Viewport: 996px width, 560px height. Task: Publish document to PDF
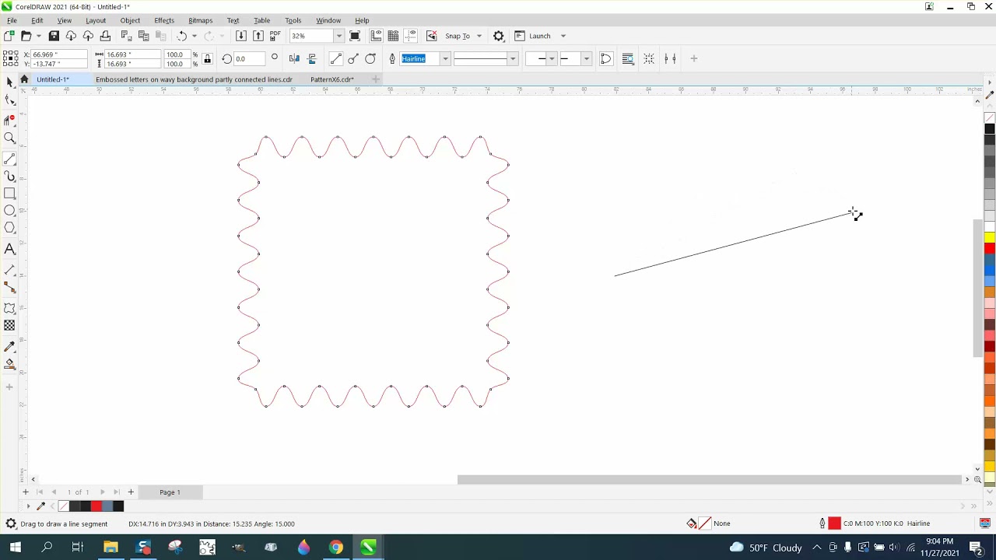pos(275,36)
